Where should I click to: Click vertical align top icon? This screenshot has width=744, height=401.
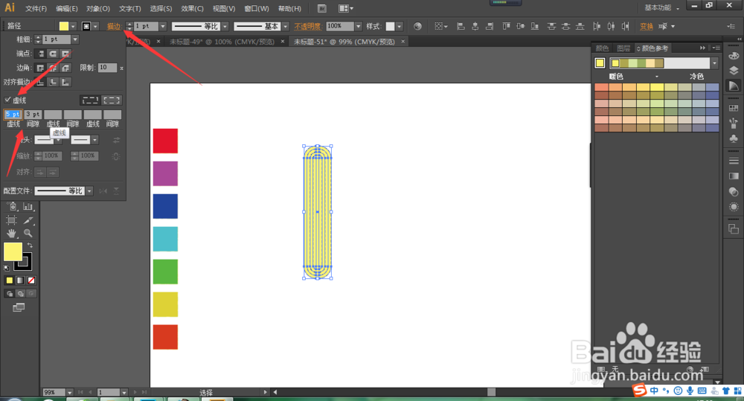tap(506, 27)
